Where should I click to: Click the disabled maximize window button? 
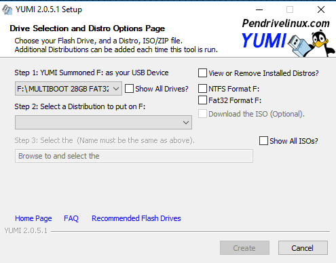coord(290,9)
